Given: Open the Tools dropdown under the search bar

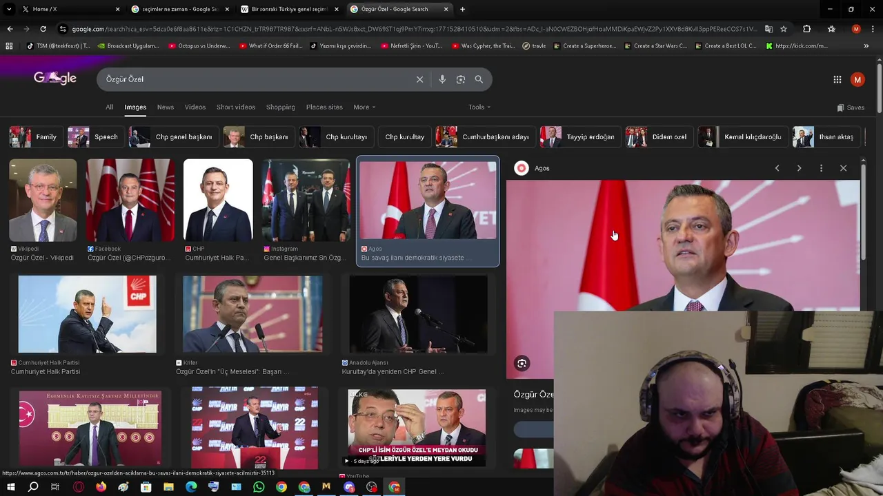Looking at the screenshot, I should click(479, 107).
